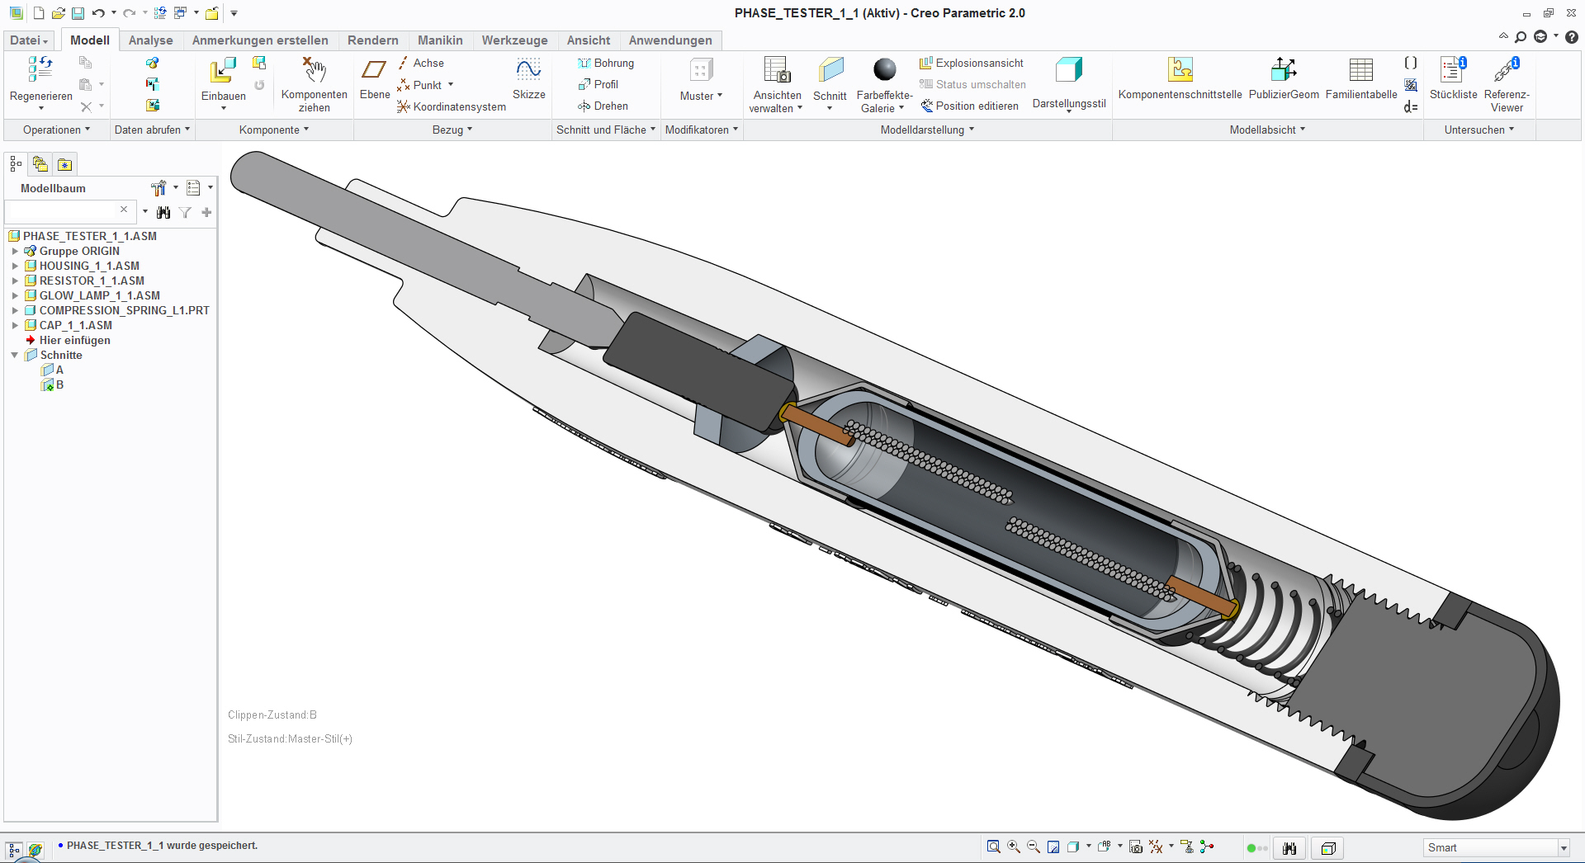Switch to the Analyse ribbon tab
The height and width of the screenshot is (863, 1585).
150,40
